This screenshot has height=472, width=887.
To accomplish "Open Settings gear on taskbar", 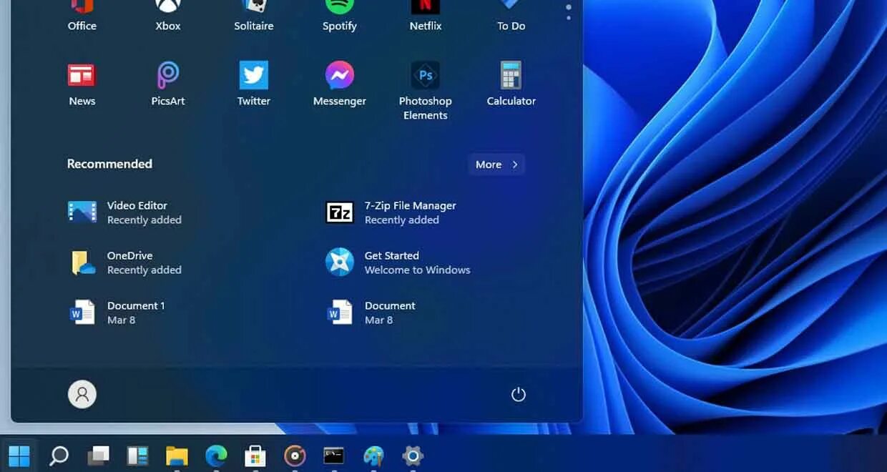I will 413,455.
